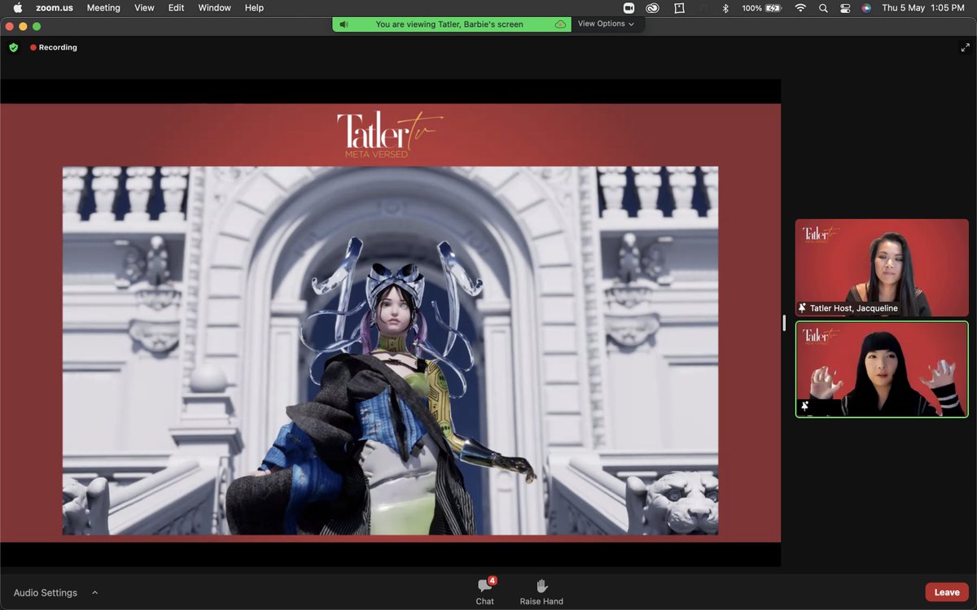Click the Creative Cloud menu bar icon
This screenshot has height=610, width=977.
(652, 7)
